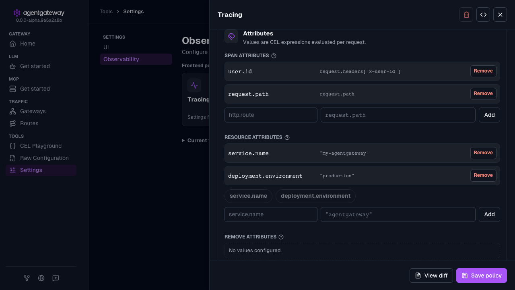
Task: Click the Raw Configuration file icon
Action: (x=13, y=158)
